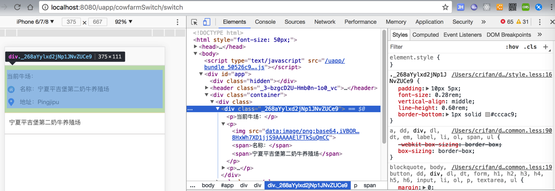View site information icon in address bar
555x191 pixels.
click(45, 7)
